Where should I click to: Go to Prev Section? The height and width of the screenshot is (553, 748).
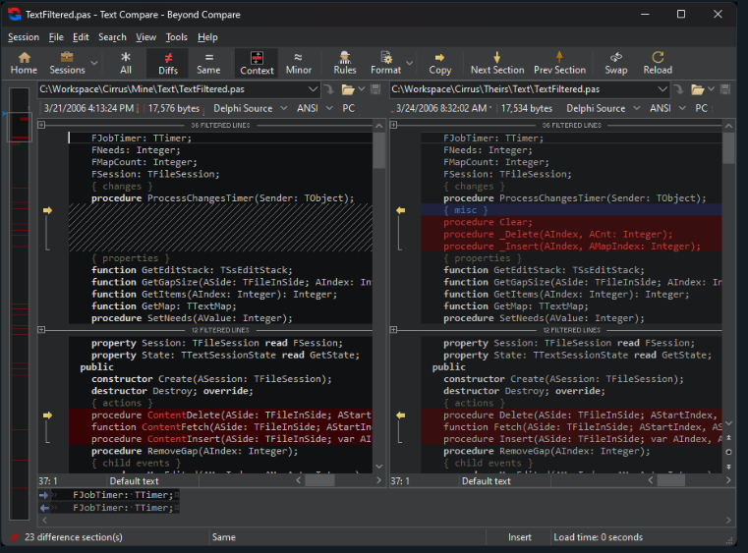point(559,63)
